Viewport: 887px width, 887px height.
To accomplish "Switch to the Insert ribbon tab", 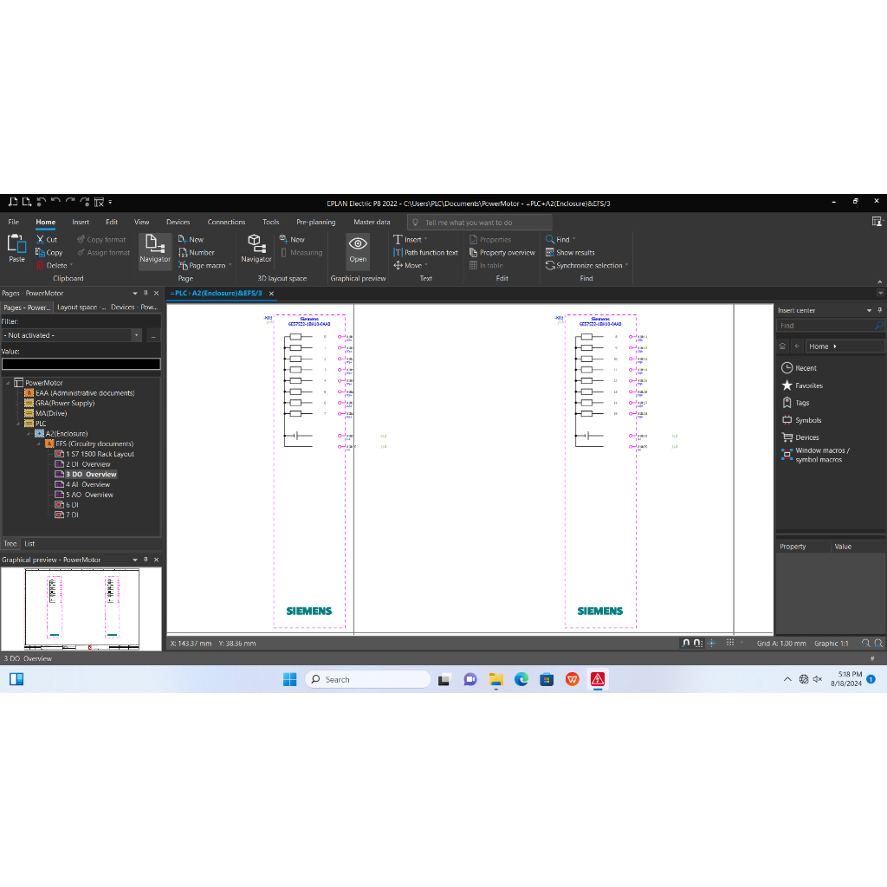I will click(81, 222).
